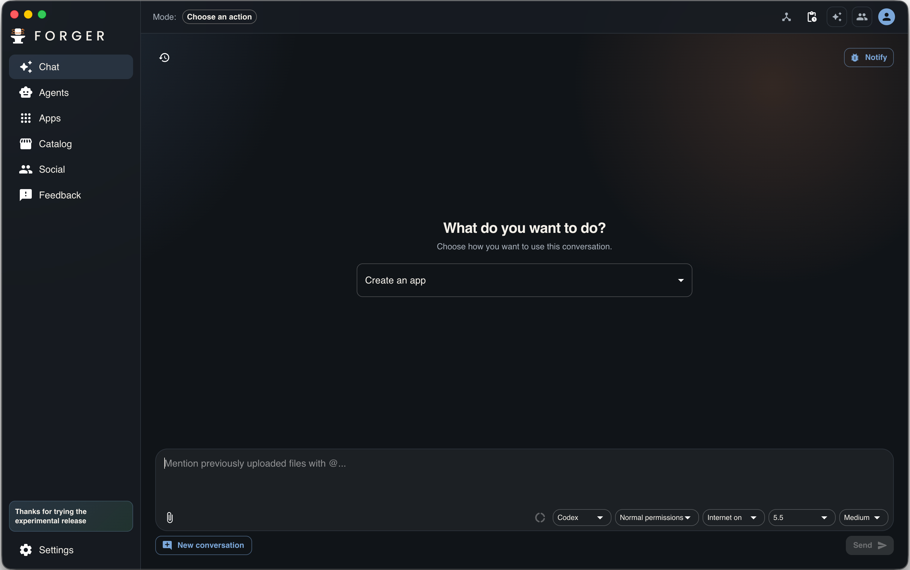Start a New conversation
Image resolution: width=910 pixels, height=570 pixels.
tap(204, 545)
